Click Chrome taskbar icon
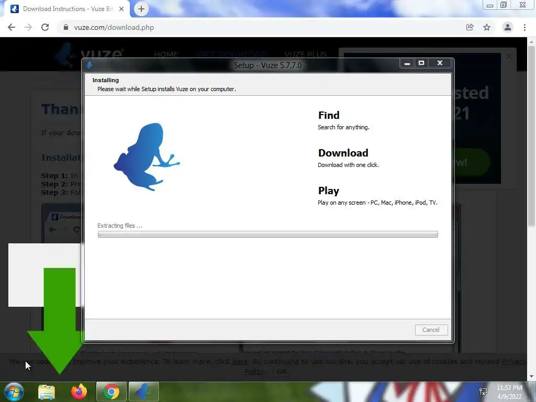The width and height of the screenshot is (536, 402). click(x=111, y=392)
